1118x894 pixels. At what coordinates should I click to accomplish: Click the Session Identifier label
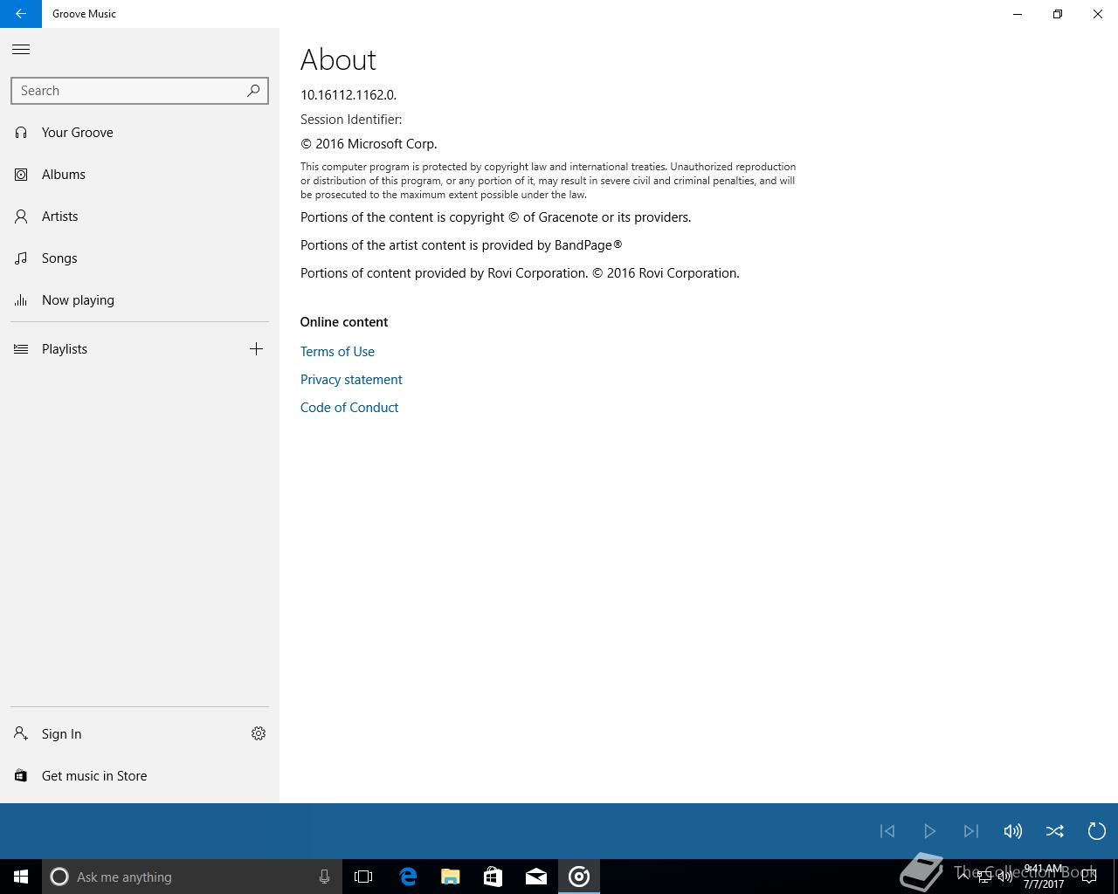click(351, 120)
